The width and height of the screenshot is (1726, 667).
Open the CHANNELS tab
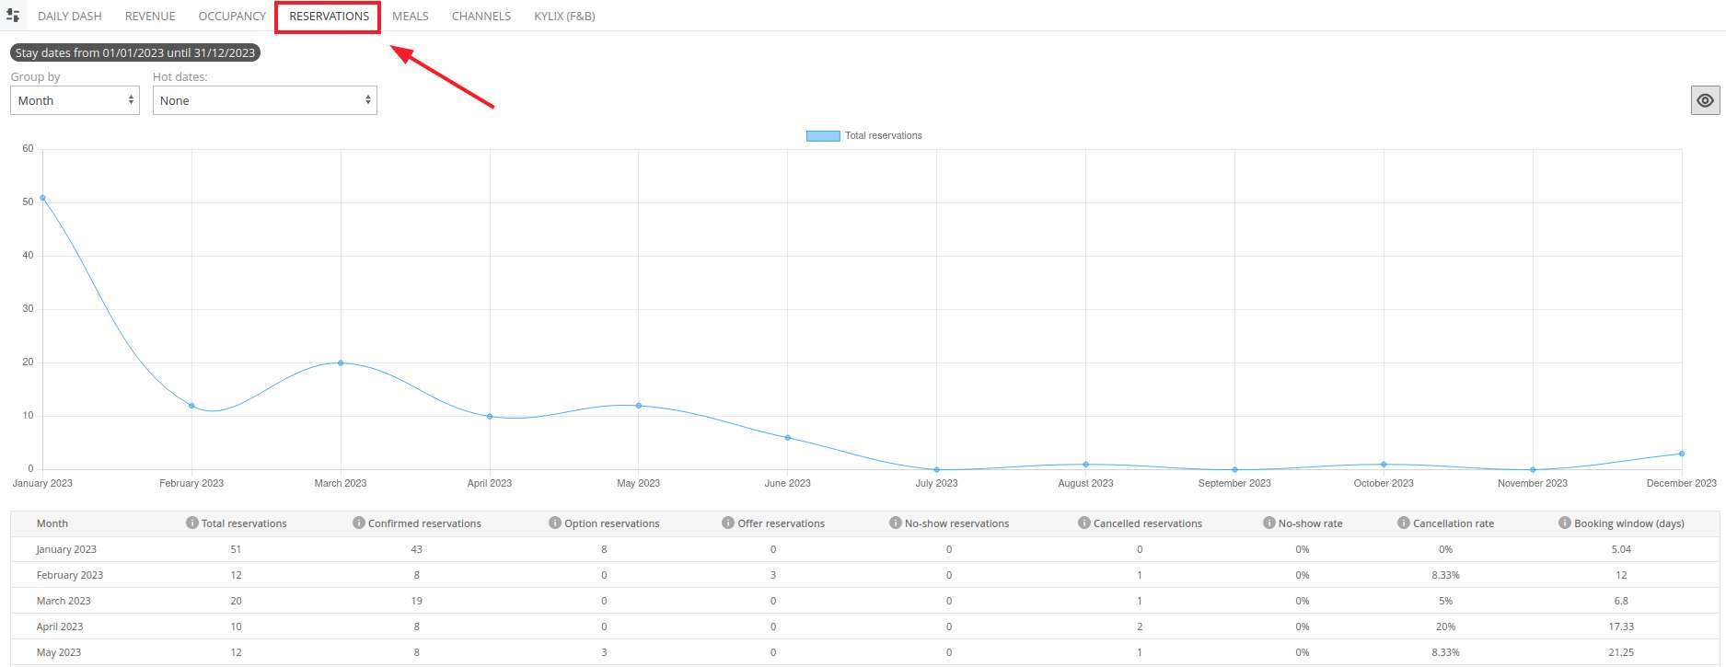pos(481,16)
